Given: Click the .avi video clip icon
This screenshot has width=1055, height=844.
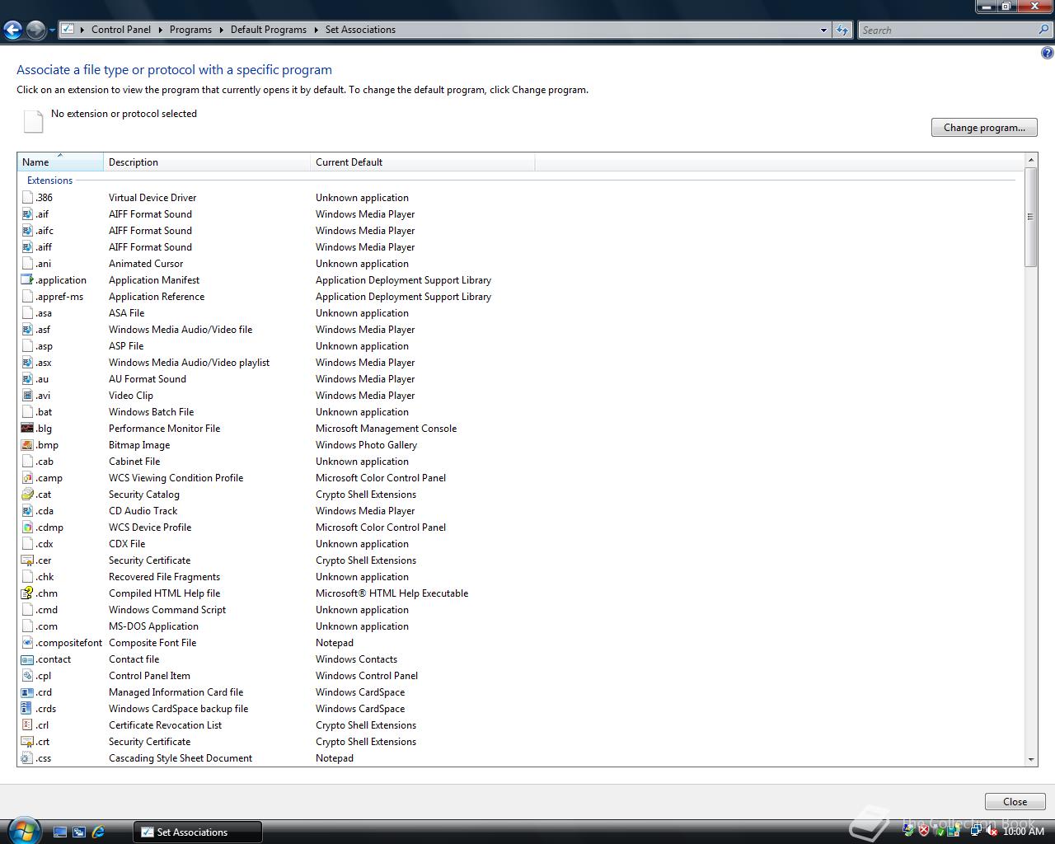Looking at the screenshot, I should 27,396.
